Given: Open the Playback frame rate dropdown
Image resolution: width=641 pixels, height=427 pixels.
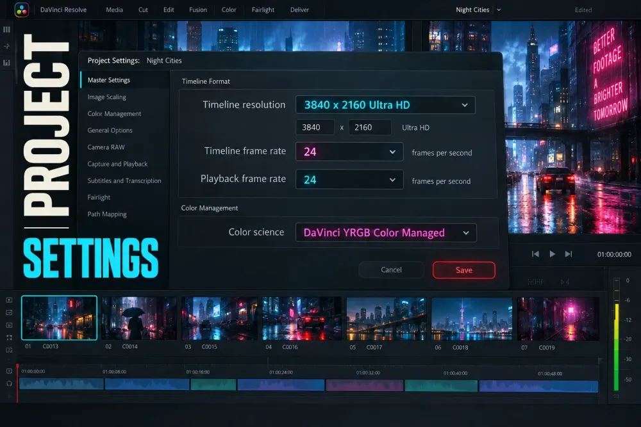Looking at the screenshot, I should (349, 180).
